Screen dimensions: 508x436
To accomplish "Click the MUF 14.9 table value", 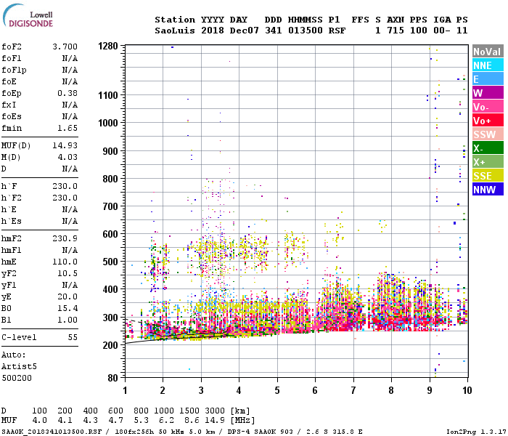I will click(x=215, y=421).
